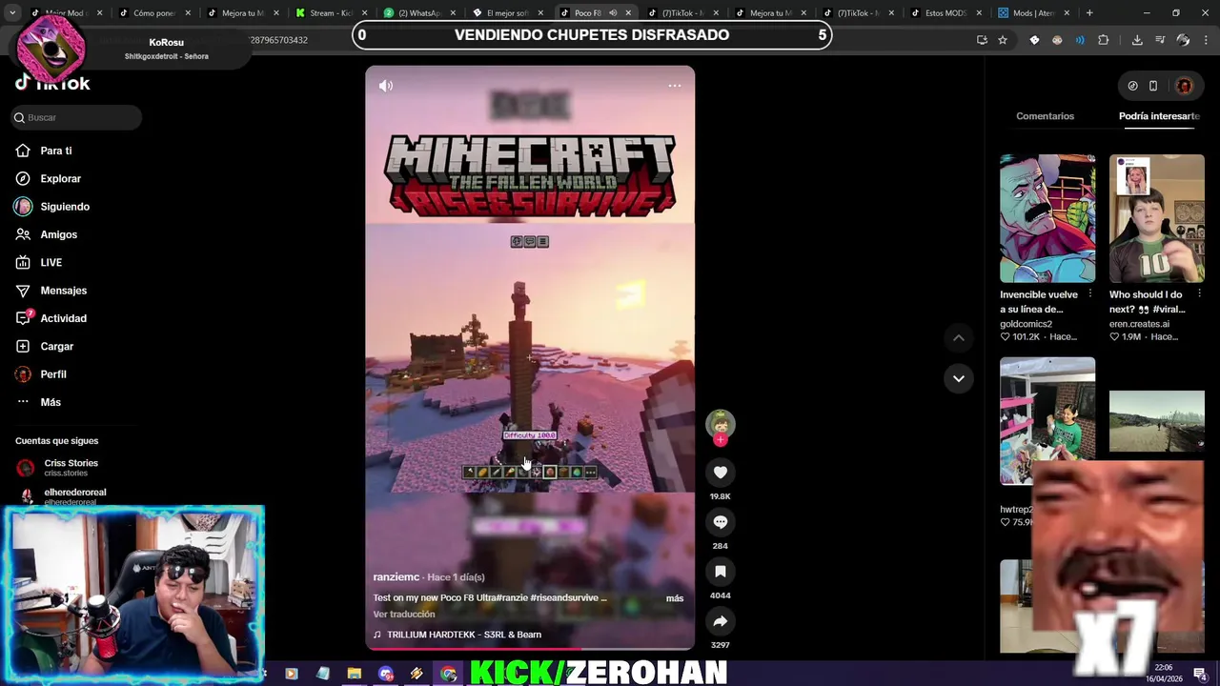This screenshot has width=1220, height=686.
Task: Open the TikTok coin icon in the top pill
Action: (x=1132, y=86)
